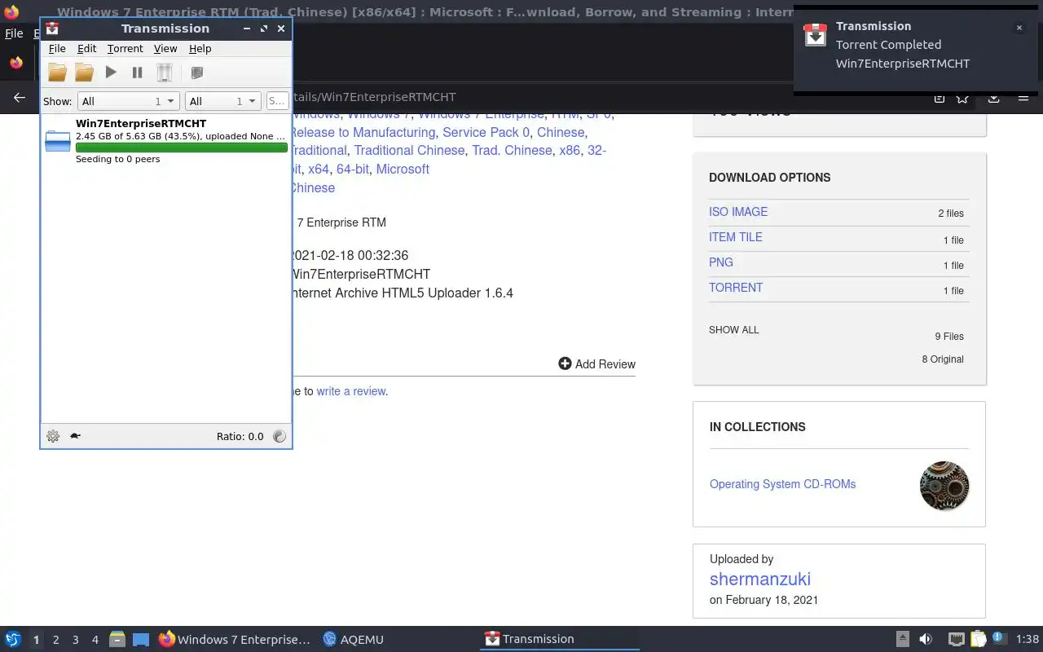Open the second All tracker filter dropdown
This screenshot has height=652, width=1043.
click(x=222, y=101)
